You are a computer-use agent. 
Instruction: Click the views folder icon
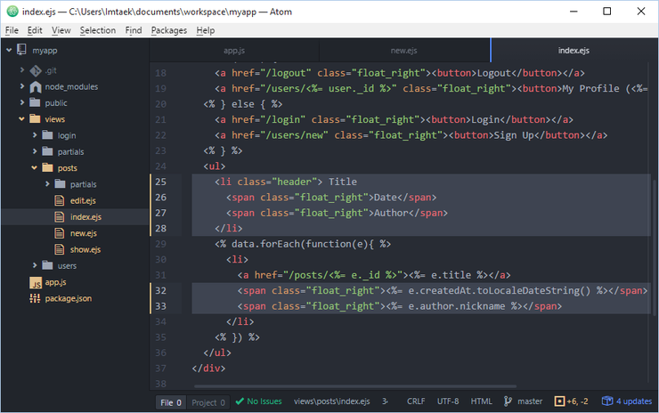36,119
